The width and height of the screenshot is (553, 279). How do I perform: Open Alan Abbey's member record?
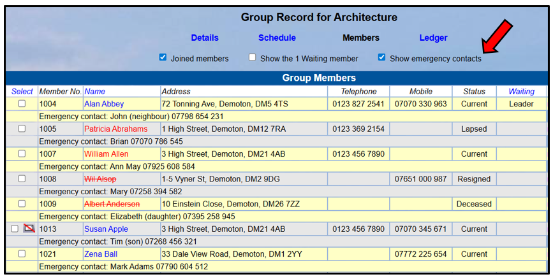coord(104,104)
